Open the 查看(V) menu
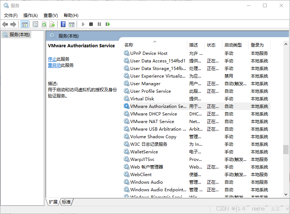Viewport: 290px width, 214px height. coord(50,16)
